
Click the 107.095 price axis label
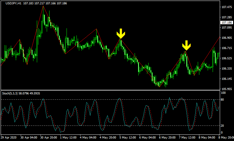(x=227, y=28)
